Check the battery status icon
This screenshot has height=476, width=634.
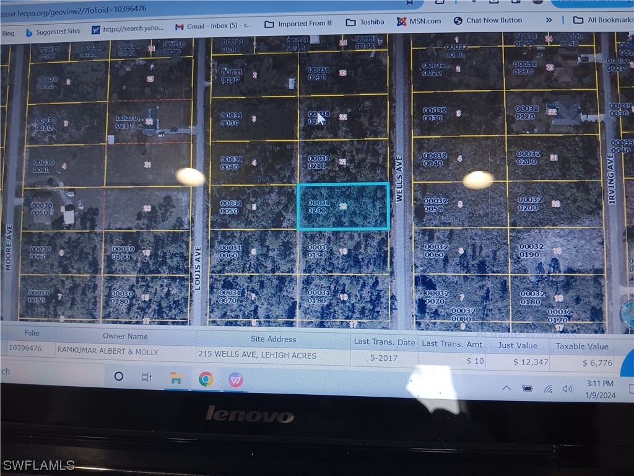(x=528, y=388)
